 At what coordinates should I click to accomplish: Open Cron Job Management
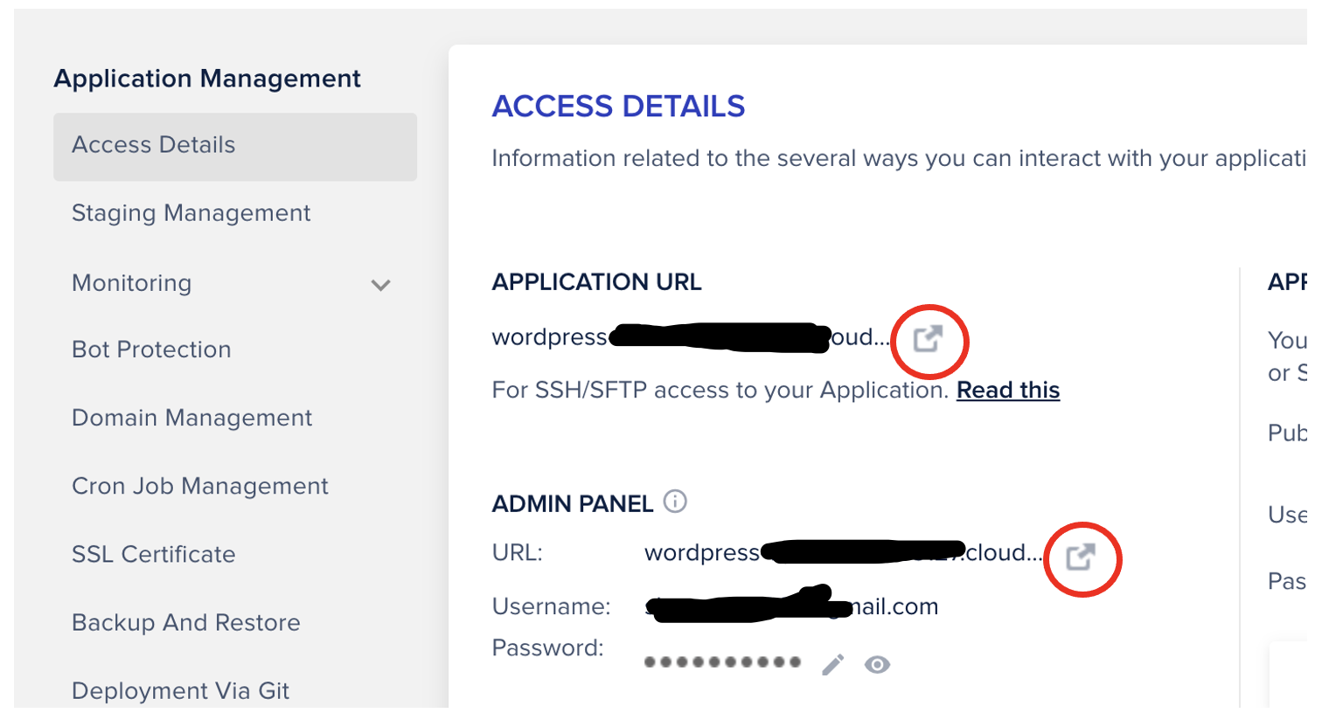(199, 485)
